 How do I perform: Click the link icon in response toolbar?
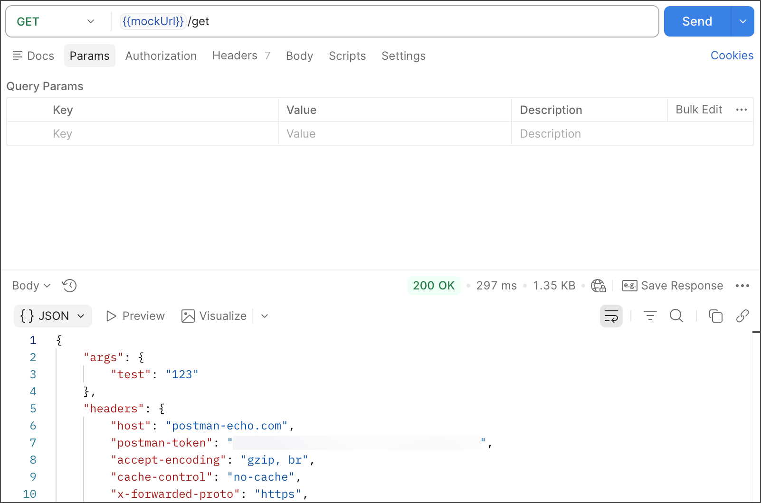[x=742, y=316]
